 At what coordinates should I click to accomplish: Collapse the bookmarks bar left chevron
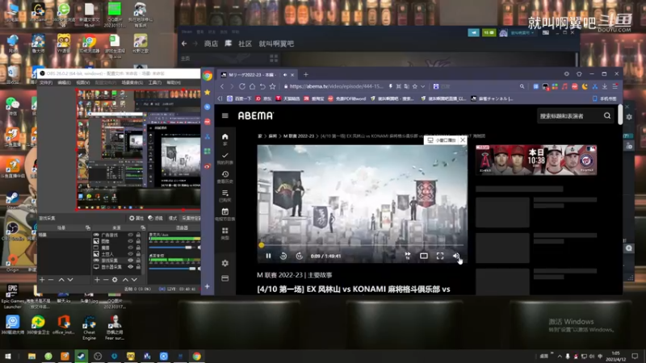(x=220, y=98)
